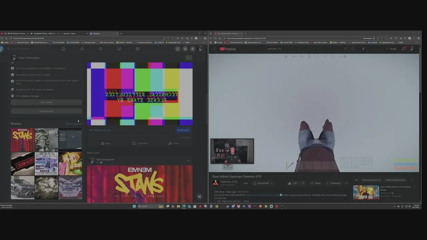
Task: Comment on the Technical Difficulties post
Action: tap(139, 143)
